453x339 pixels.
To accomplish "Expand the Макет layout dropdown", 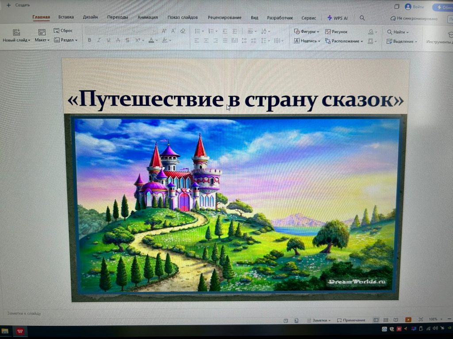I will coord(42,40).
